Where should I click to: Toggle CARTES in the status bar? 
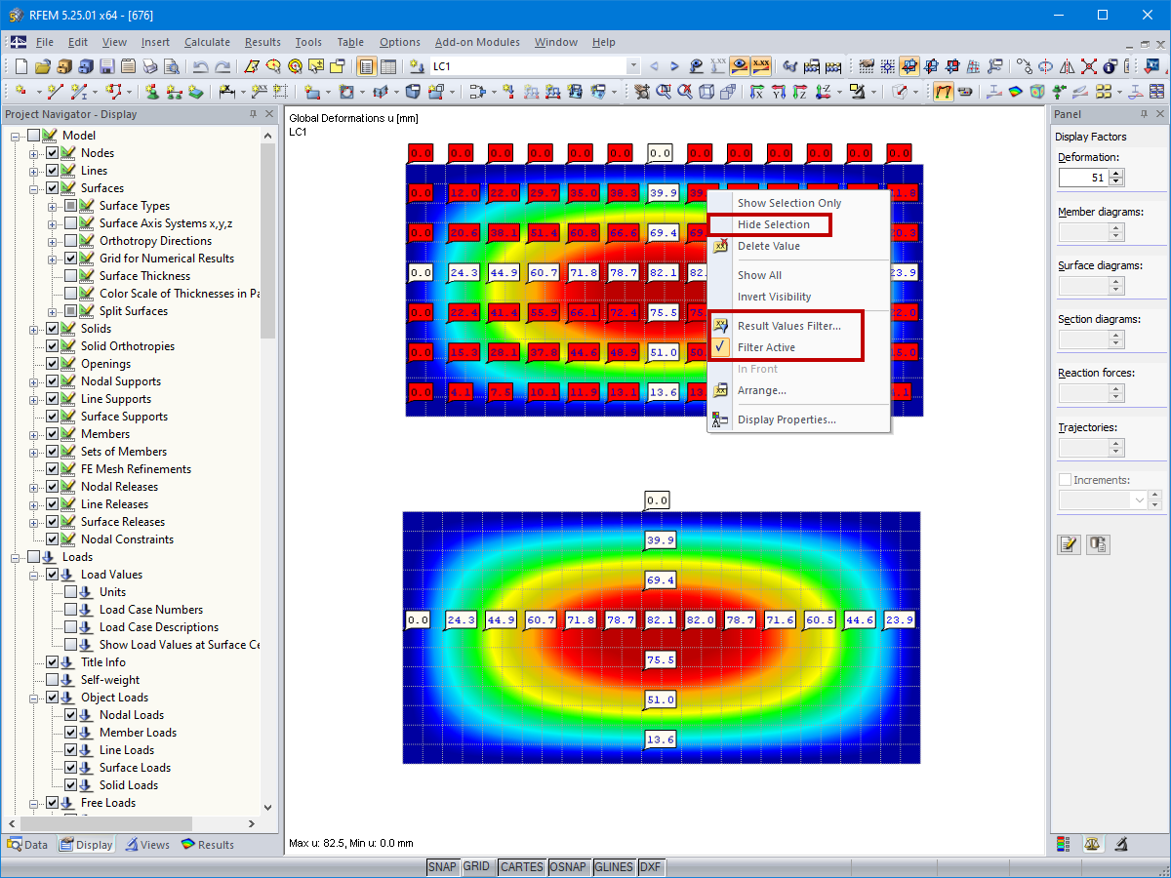pyautogui.click(x=522, y=866)
